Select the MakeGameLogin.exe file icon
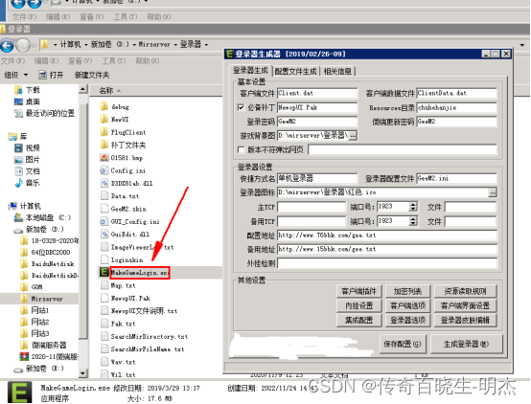Screen dimensions: 531x404 (x=104, y=273)
